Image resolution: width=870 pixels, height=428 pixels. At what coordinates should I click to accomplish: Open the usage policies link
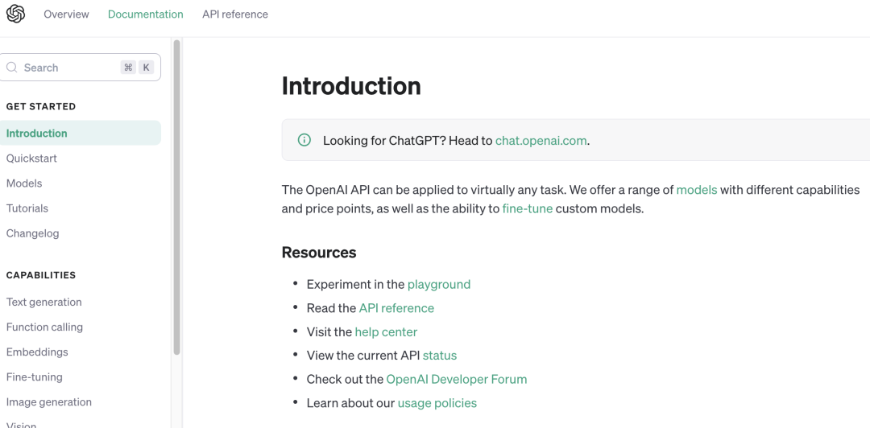pyautogui.click(x=437, y=403)
